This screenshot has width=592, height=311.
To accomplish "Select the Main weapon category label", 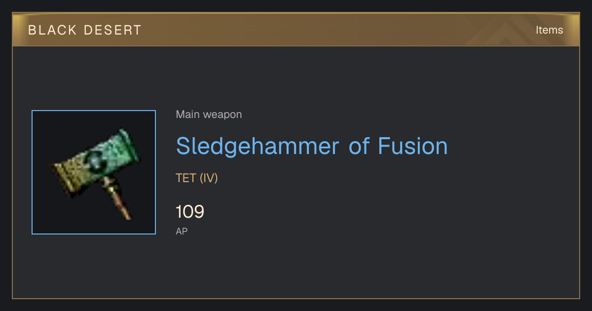I will pos(209,115).
